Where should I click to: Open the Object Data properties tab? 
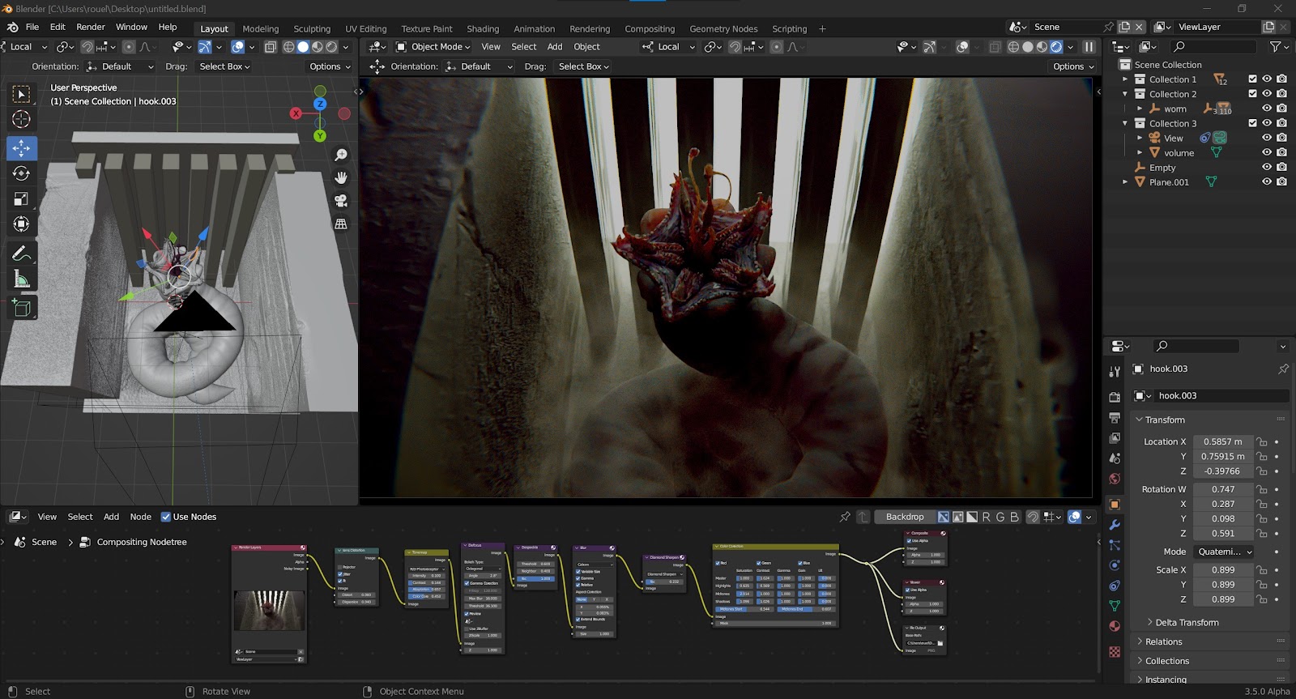click(x=1115, y=606)
